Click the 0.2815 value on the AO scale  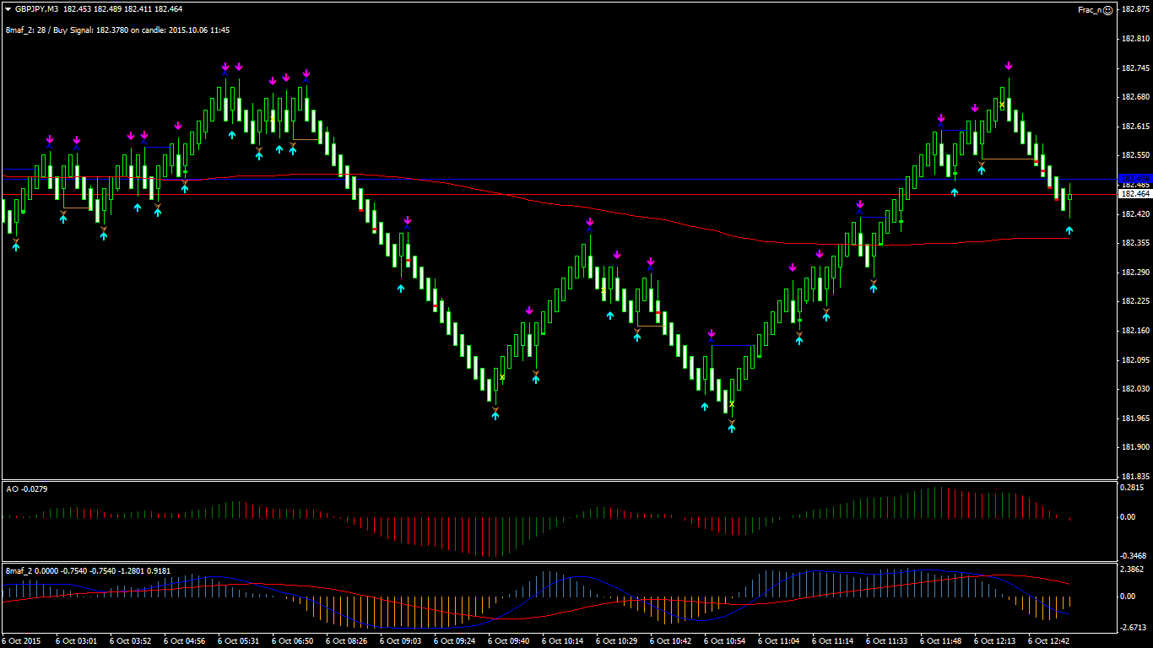click(x=1133, y=487)
